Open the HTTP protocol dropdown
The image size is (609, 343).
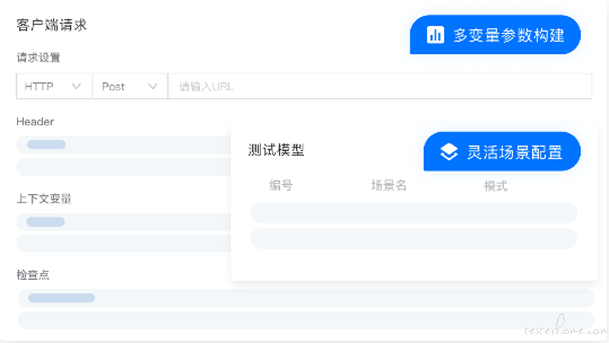click(54, 86)
